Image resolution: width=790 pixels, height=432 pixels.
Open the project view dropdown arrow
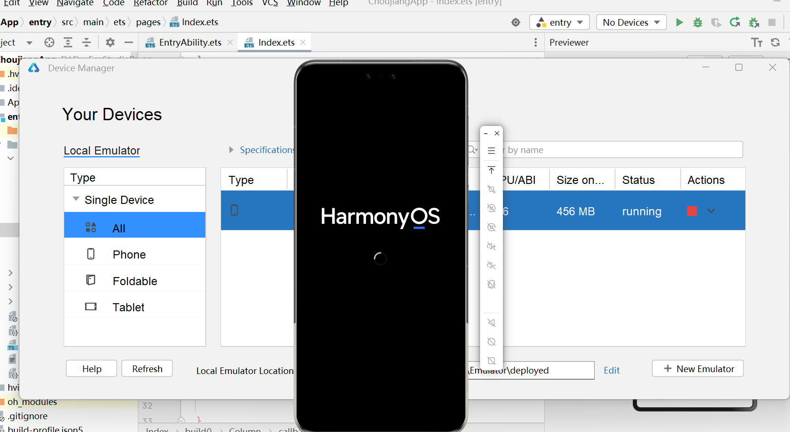29,43
